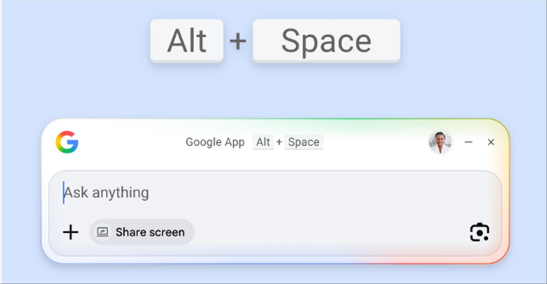Tap the plus icon next to Share screen
This screenshot has height=284, width=547.
[70, 232]
